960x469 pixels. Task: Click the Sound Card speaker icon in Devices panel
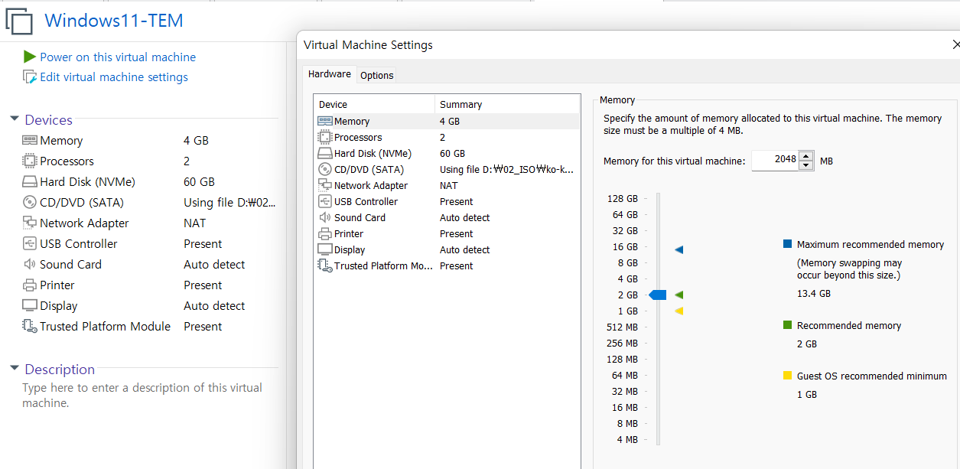[x=30, y=264]
